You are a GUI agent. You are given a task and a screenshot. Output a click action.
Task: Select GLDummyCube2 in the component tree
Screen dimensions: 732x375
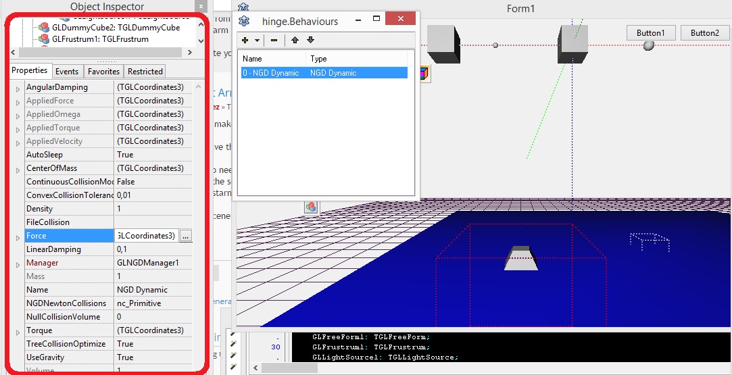click(x=115, y=28)
